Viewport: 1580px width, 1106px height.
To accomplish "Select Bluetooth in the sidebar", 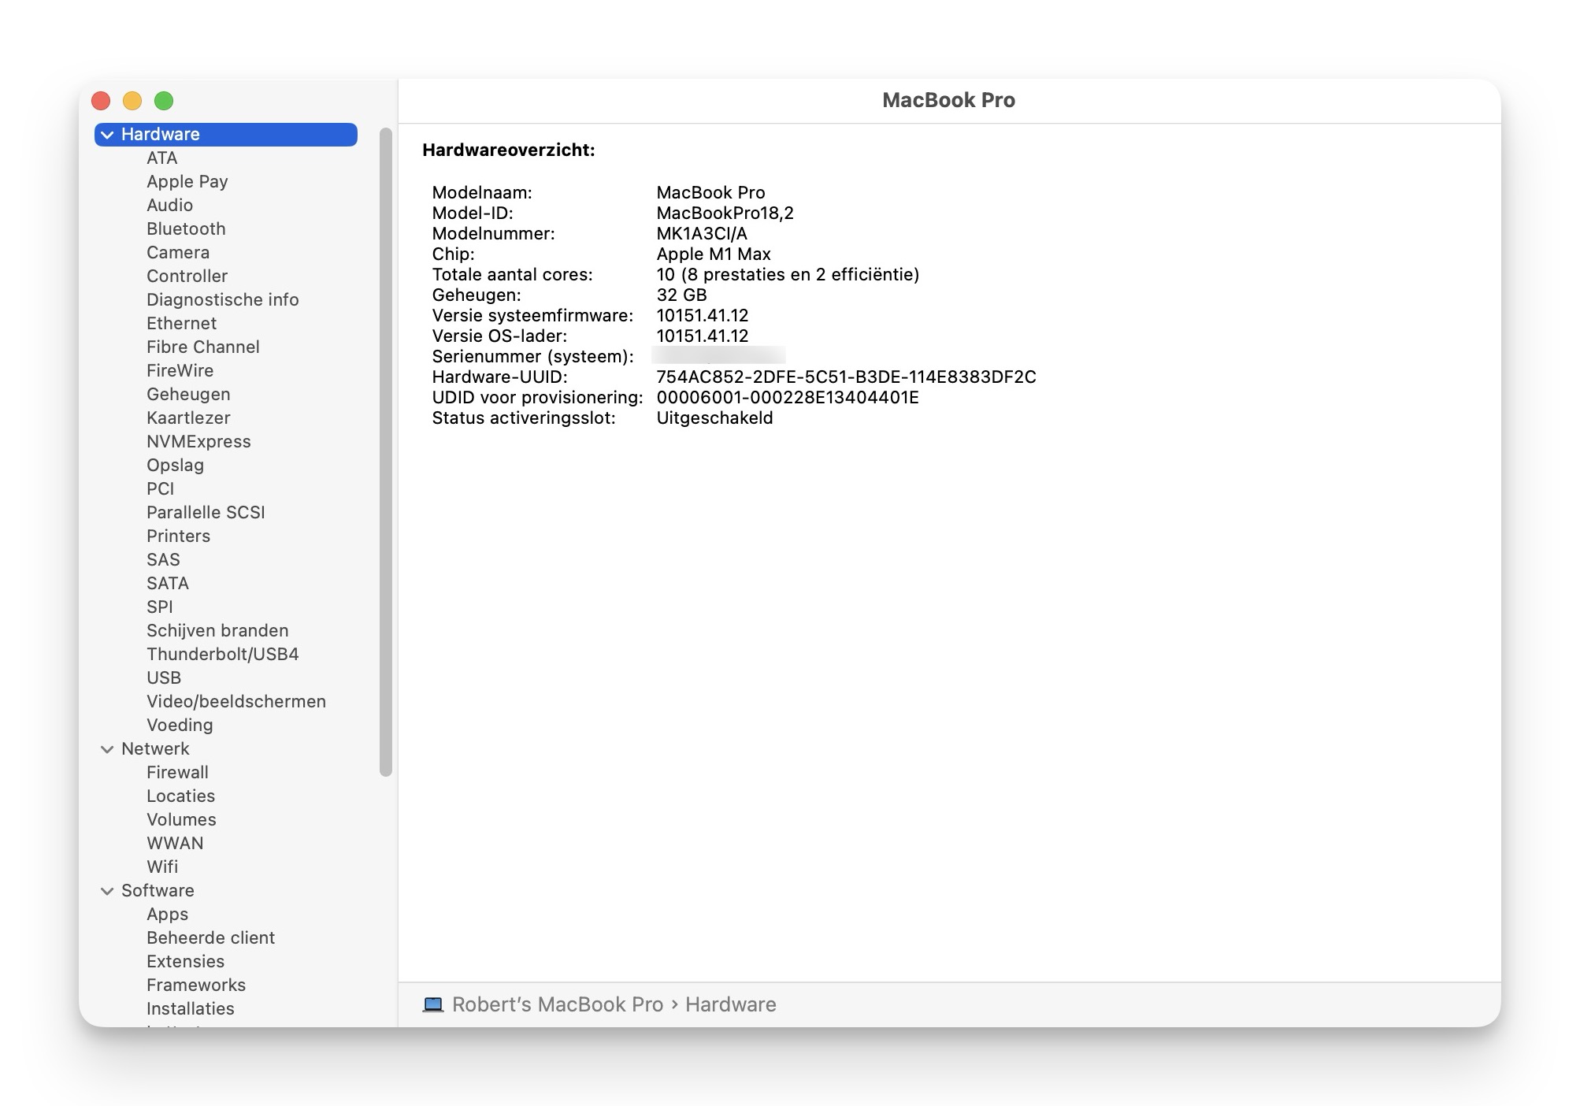I will [186, 229].
